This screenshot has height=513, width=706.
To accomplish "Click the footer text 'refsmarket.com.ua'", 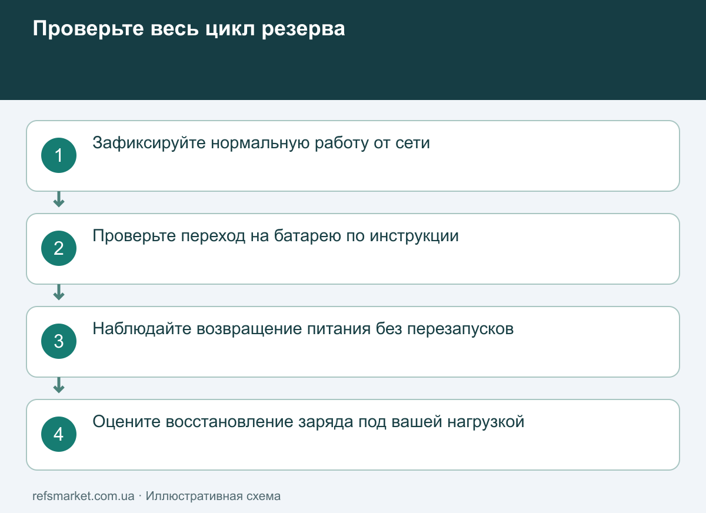I will tap(84, 496).
